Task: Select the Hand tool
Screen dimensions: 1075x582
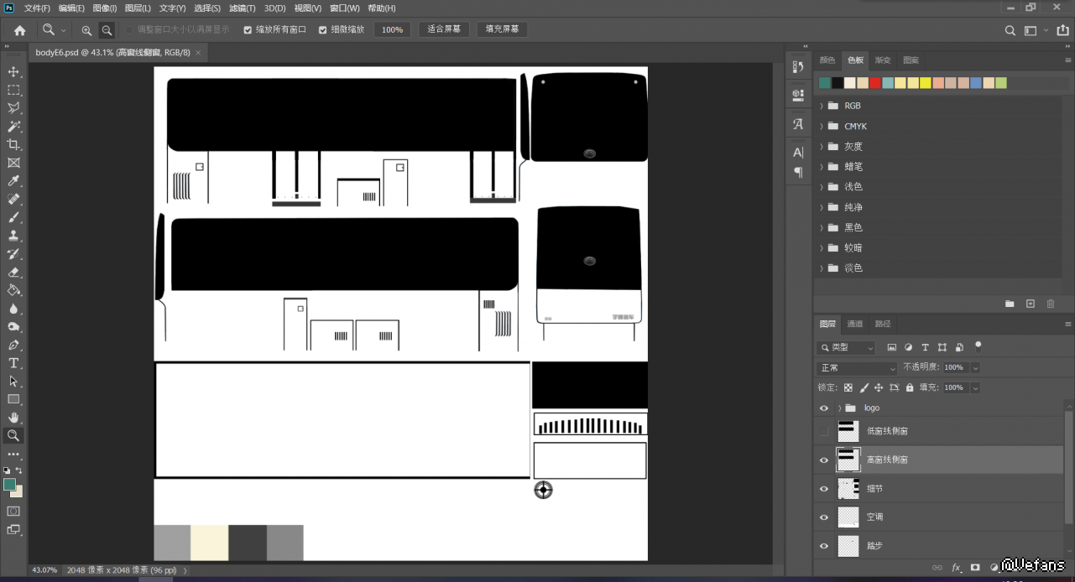Action: click(13, 418)
